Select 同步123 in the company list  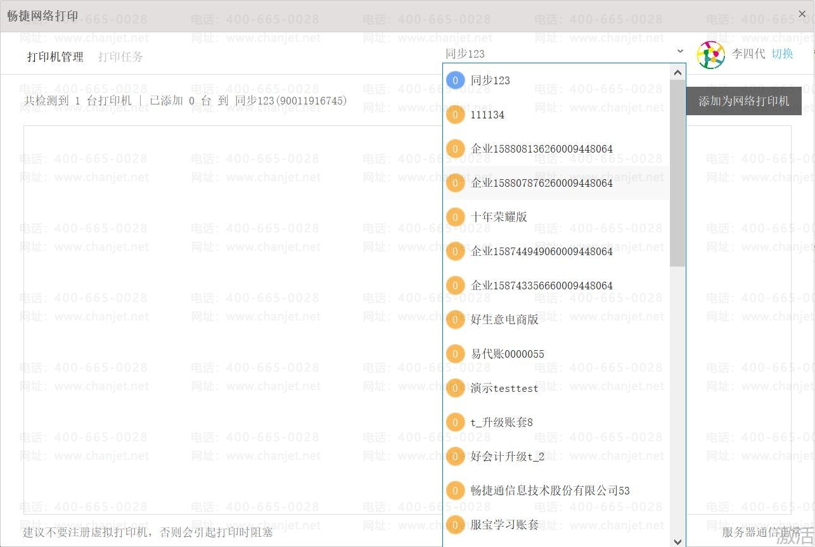pos(556,80)
